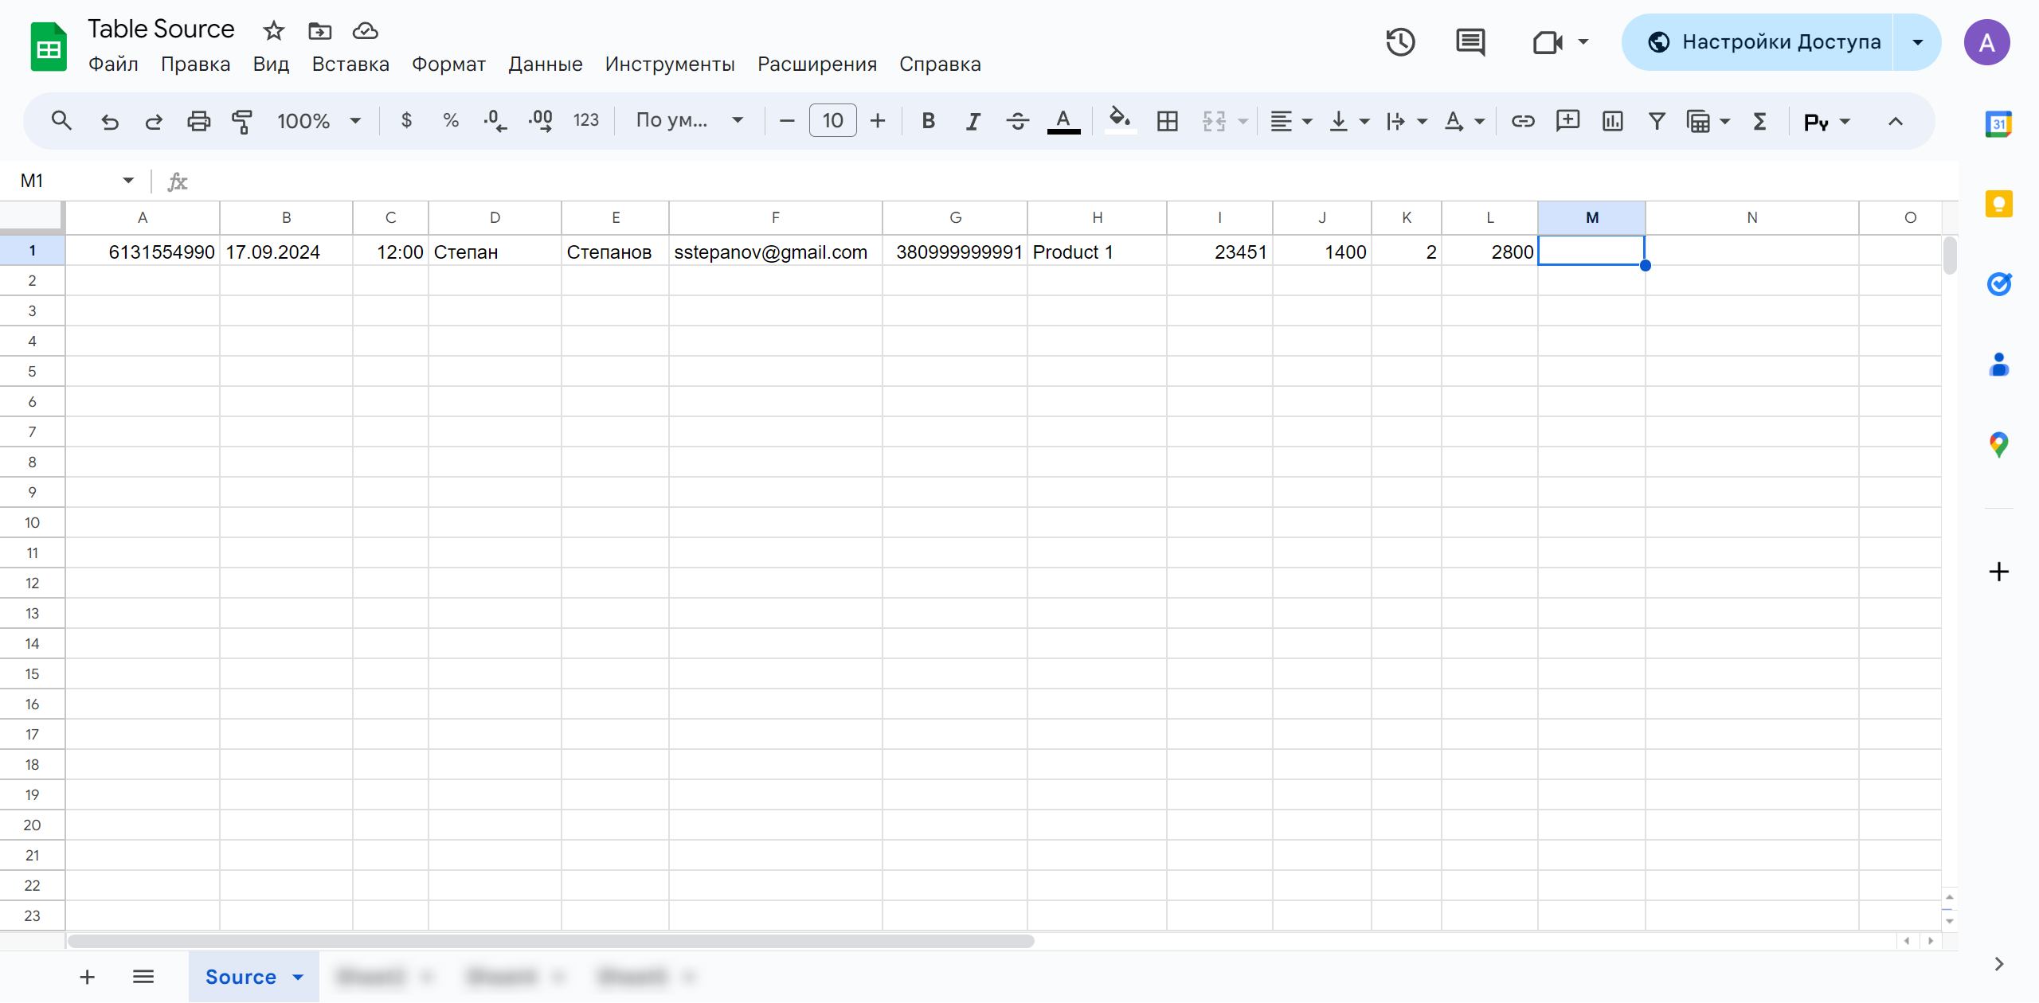The image size is (2039, 1003).
Task: Click the text color icon
Action: coord(1065,121)
